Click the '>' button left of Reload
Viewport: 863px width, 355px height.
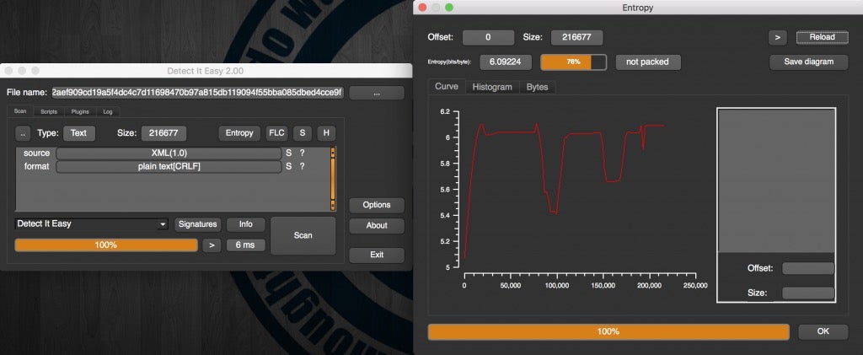pyautogui.click(x=777, y=37)
